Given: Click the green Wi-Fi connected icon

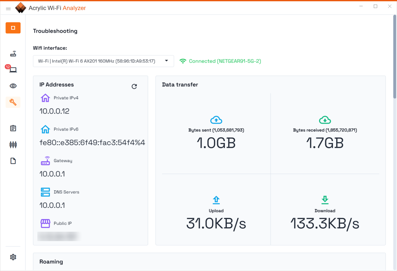Looking at the screenshot, I should (x=183, y=61).
